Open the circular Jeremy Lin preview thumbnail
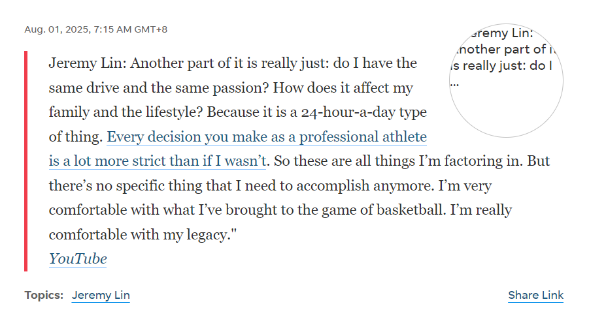Image resolution: width=589 pixels, height=323 pixels. pos(506,80)
